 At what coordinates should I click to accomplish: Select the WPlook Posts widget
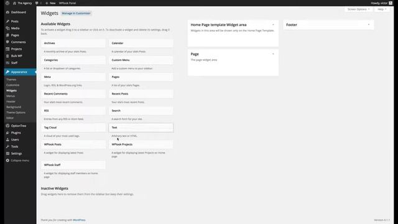tap(73, 144)
